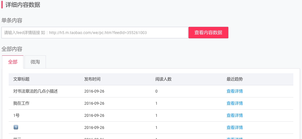Click the feed detail link input field
The height and width of the screenshot is (139, 302).
tap(95, 33)
